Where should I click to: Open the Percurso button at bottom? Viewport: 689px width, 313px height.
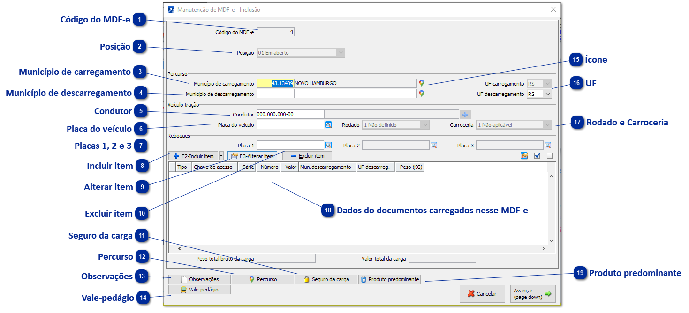pyautogui.click(x=263, y=279)
